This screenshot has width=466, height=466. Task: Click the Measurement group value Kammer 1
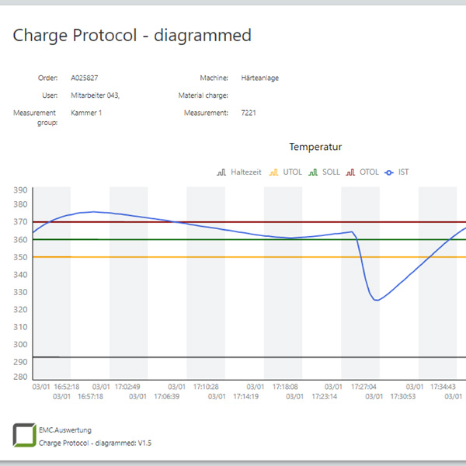(x=86, y=113)
